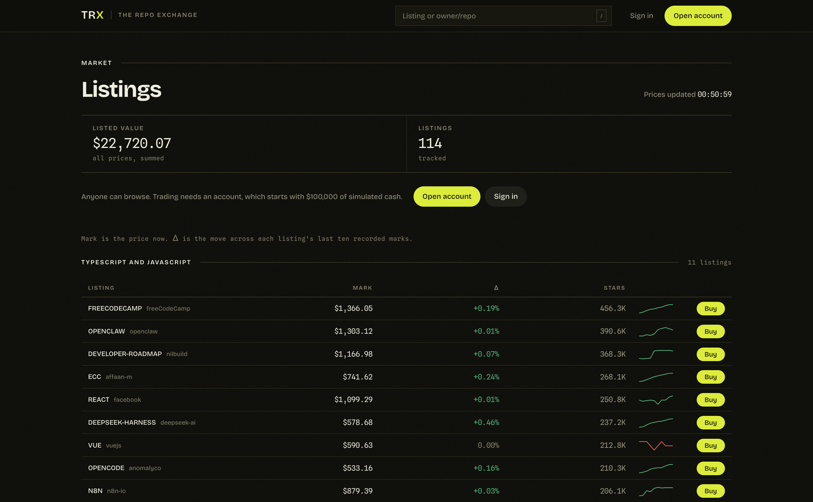Focus the Listing or owner/repo search field
Viewport: 813px width, 502px height.
(x=503, y=16)
